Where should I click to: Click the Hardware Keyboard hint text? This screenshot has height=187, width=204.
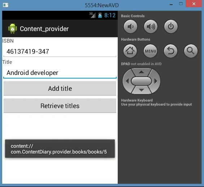pos(156,102)
